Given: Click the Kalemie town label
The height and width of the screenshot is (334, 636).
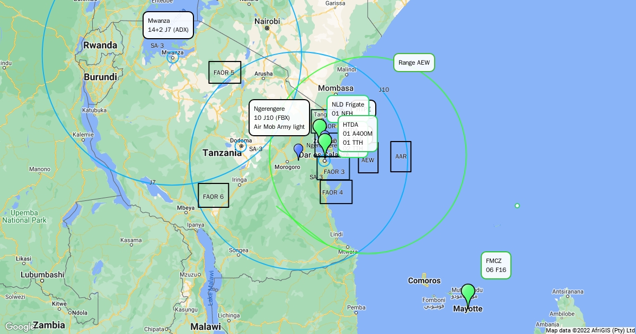Looking at the screenshot, I should pos(83,135).
